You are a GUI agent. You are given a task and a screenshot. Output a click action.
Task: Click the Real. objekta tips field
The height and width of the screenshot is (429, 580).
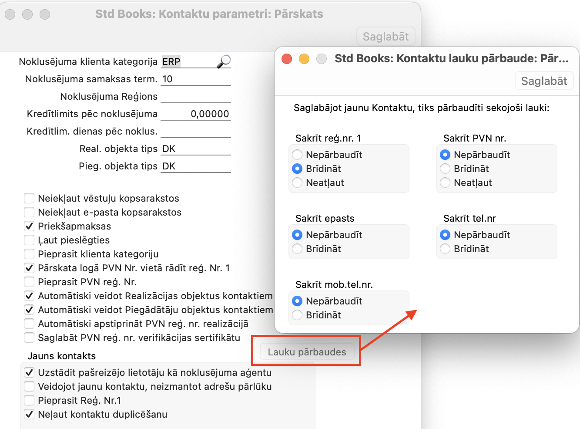click(x=195, y=149)
